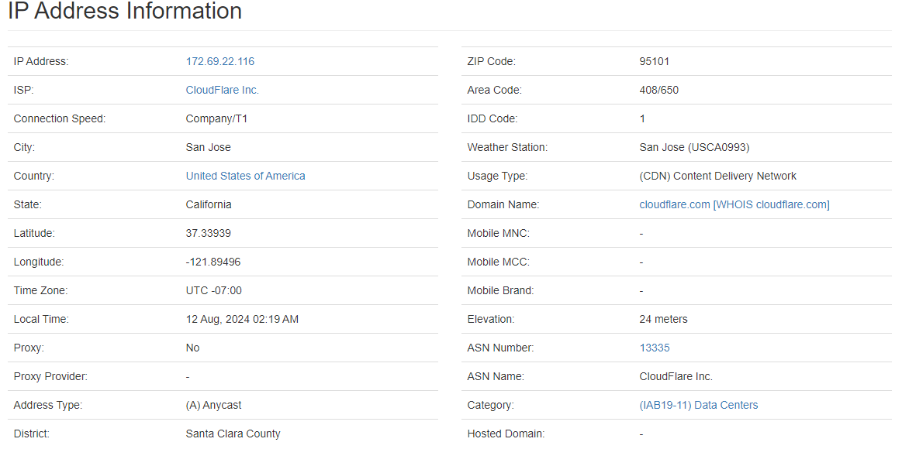Select the IP Address Information heading

(x=125, y=11)
